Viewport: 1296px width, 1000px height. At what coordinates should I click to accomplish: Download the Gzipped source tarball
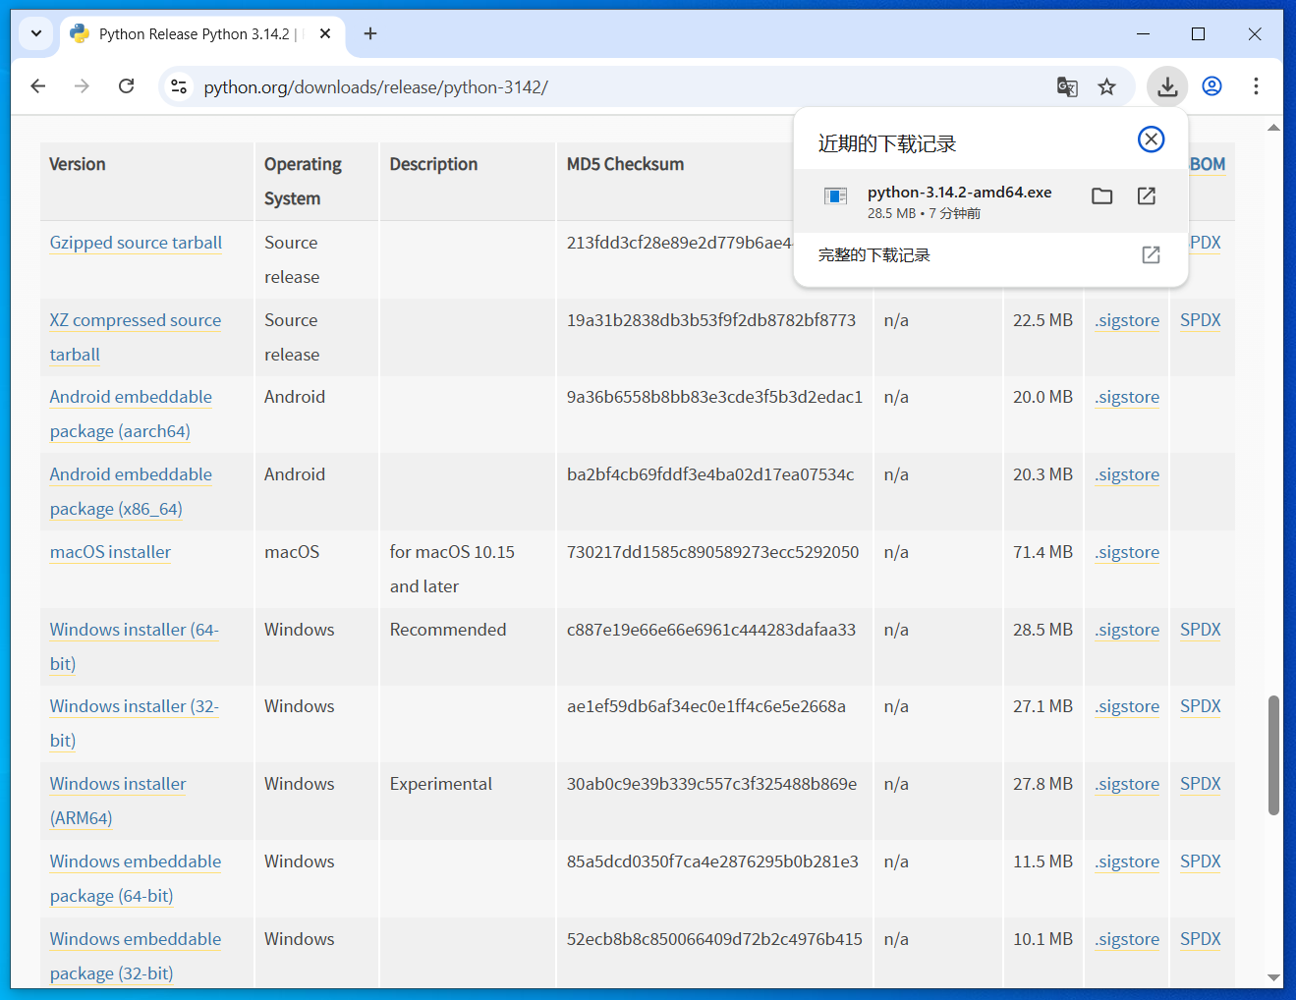pyautogui.click(x=136, y=243)
